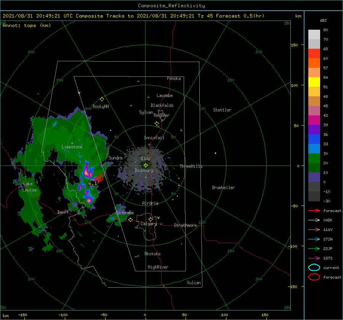
Task: Select the magenta 18TS arrow legend icon
Action: 314,258
